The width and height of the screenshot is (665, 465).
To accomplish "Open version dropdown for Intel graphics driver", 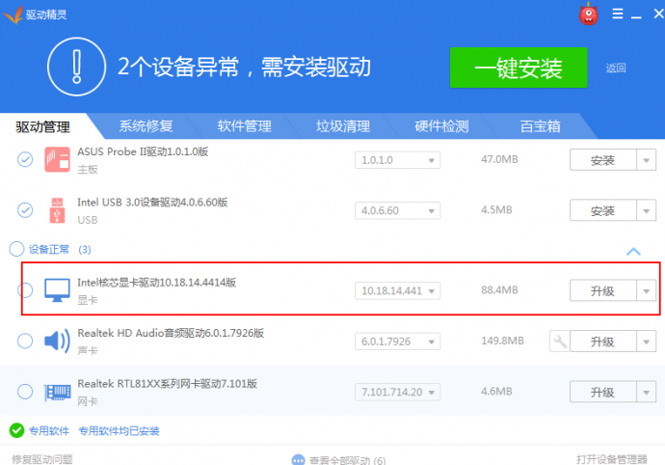I will 431,290.
